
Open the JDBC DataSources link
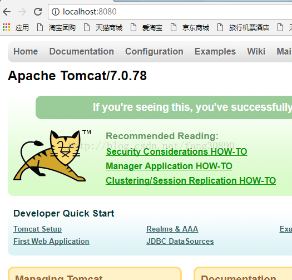(x=180, y=242)
